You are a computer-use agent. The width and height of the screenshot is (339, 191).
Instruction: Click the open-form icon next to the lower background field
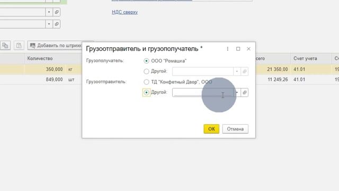point(57,24)
